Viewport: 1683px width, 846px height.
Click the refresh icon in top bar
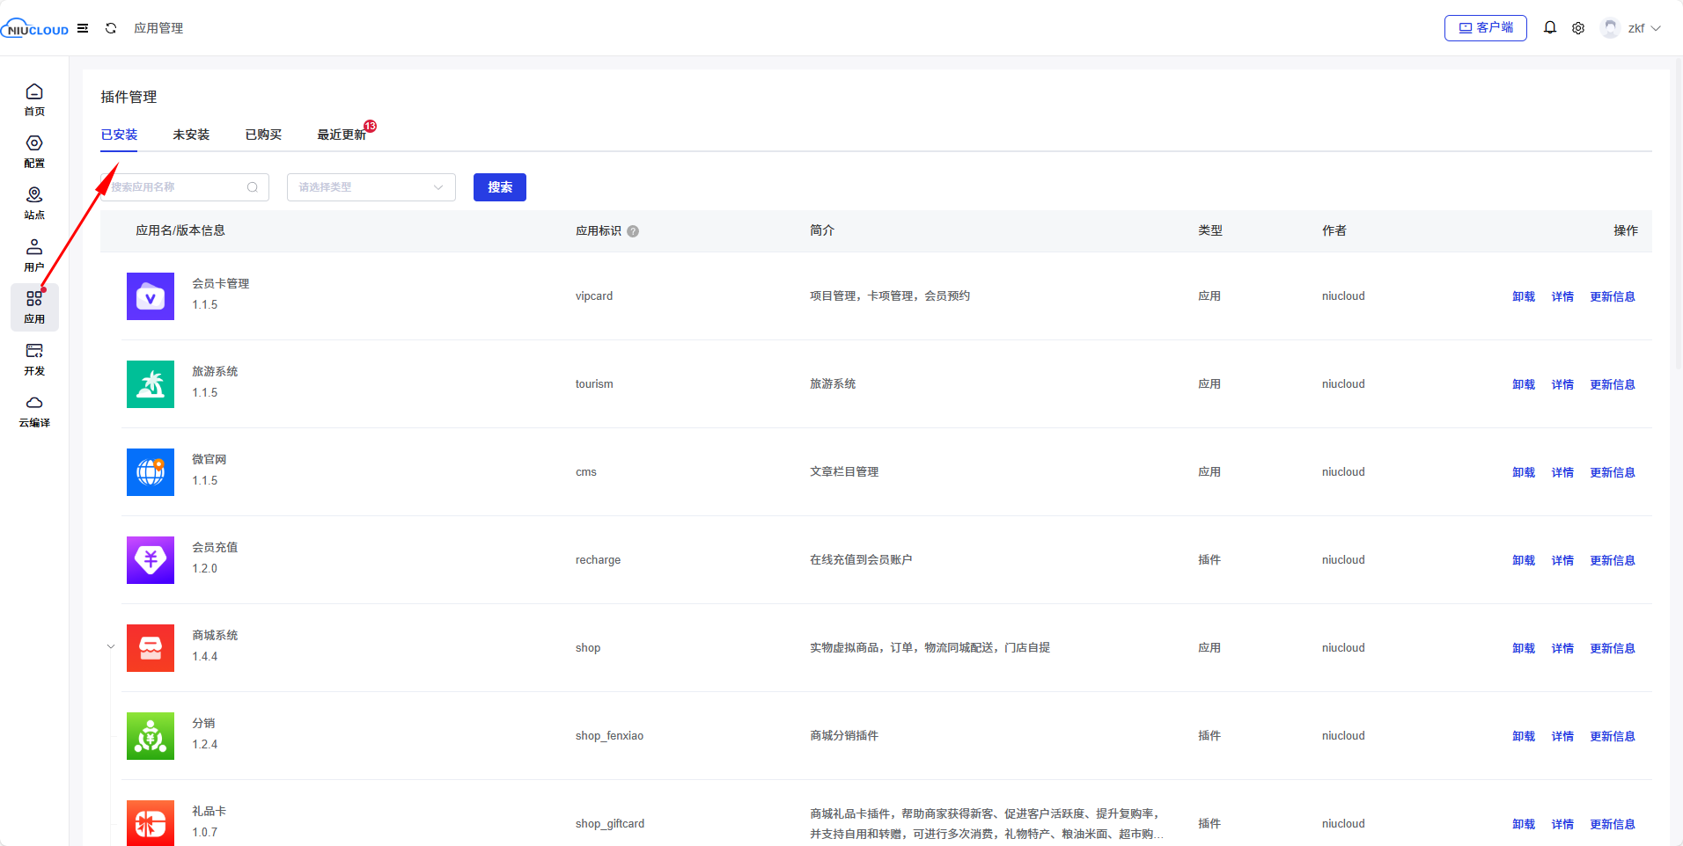(111, 28)
